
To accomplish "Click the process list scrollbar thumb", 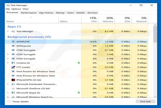I will pyautogui.click(x=155, y=34).
